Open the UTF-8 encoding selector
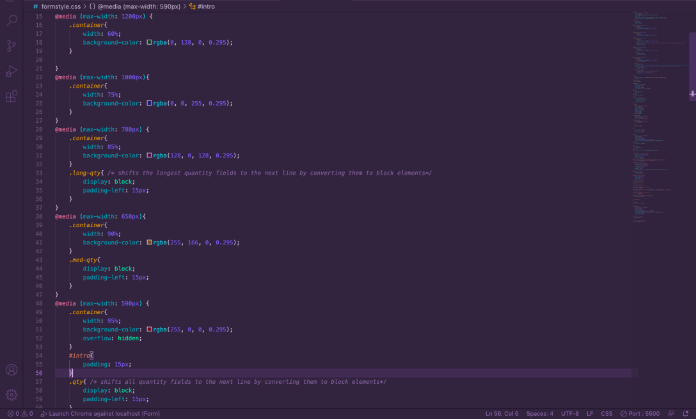This screenshot has width=696, height=419. (x=570, y=414)
